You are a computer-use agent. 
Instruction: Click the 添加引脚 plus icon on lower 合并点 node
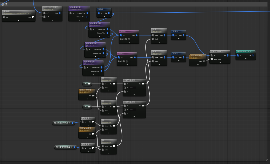(127, 61)
